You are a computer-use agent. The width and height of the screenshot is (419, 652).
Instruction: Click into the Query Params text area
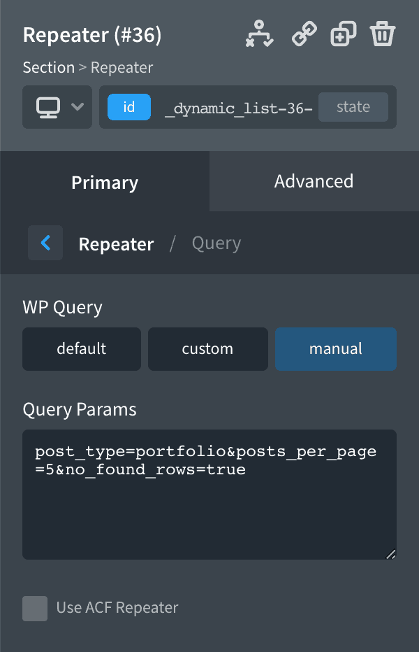(209, 511)
